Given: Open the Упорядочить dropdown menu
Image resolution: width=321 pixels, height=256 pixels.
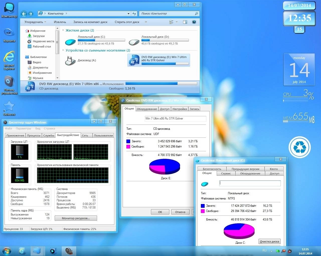Looking at the screenshot, I should pyautogui.click(x=35, y=22).
